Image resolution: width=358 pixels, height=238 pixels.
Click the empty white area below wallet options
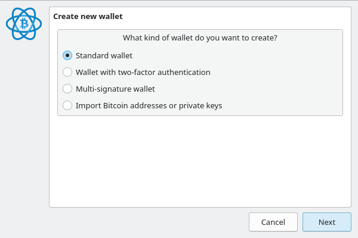coord(200,161)
